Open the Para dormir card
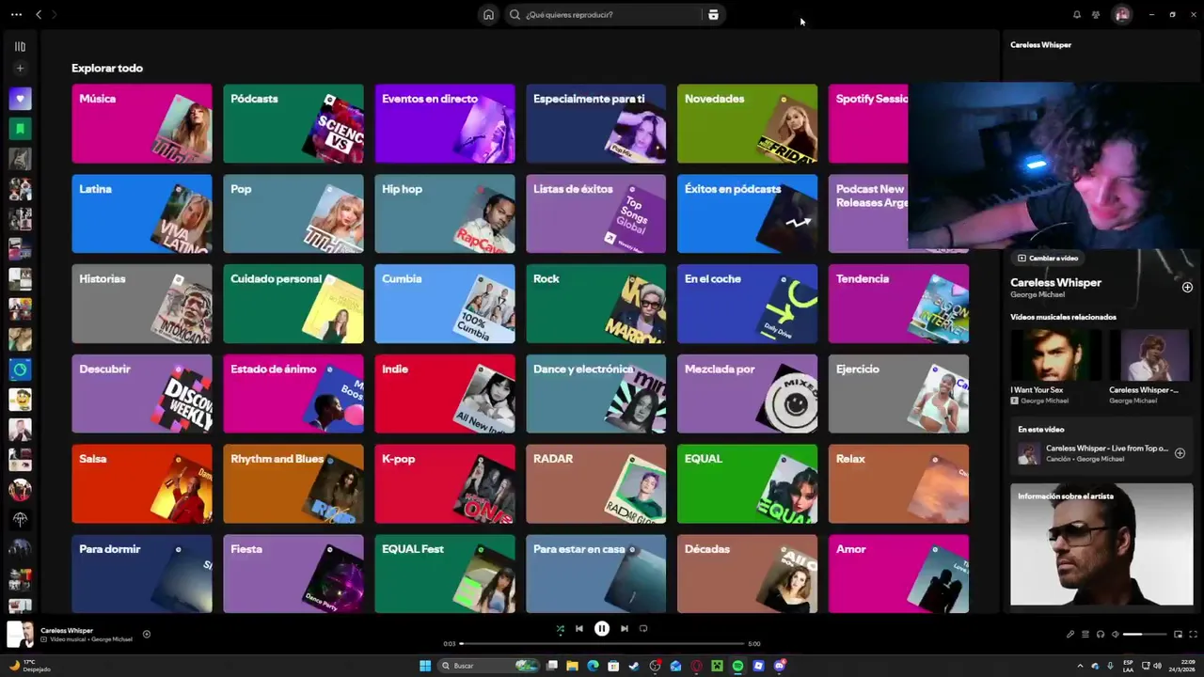Viewport: 1204px width, 677px height. pos(142,574)
